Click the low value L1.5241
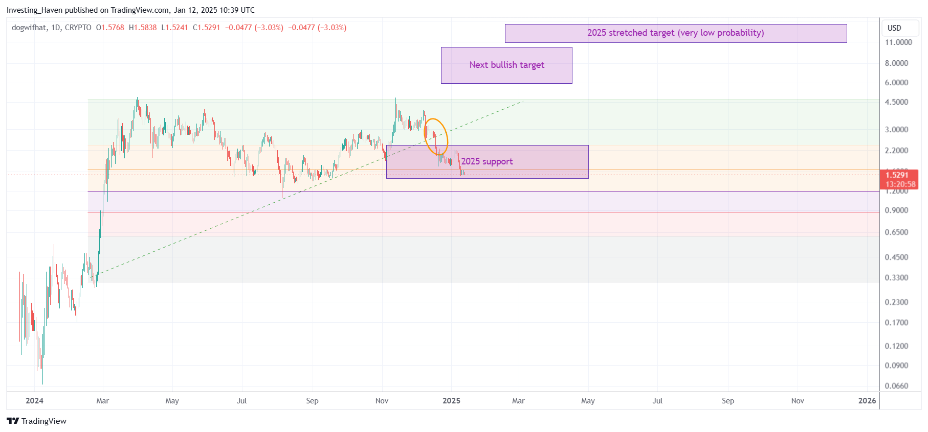This screenshot has width=928, height=432. click(174, 28)
